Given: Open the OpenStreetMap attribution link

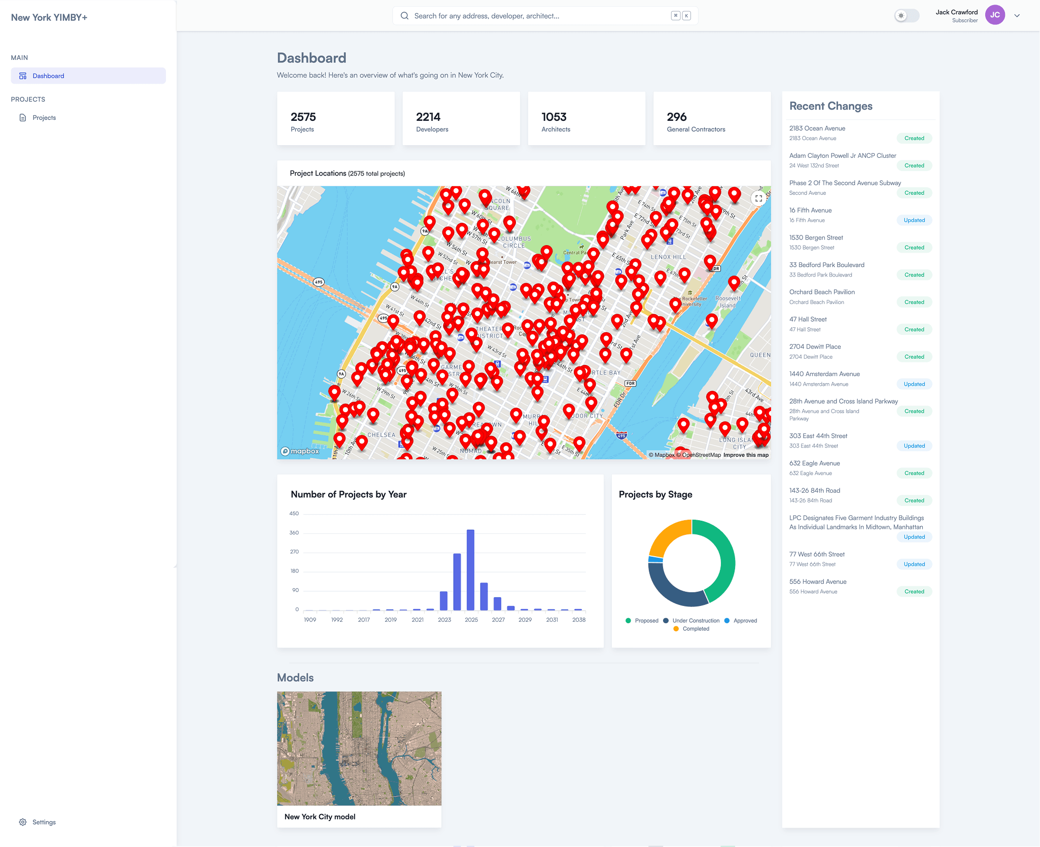Looking at the screenshot, I should pyautogui.click(x=700, y=455).
